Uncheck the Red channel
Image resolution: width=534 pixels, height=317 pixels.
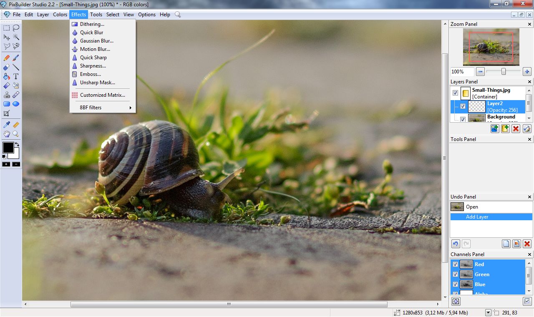455,264
